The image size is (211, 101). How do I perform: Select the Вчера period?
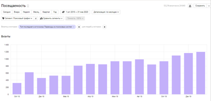click(x=17, y=12)
